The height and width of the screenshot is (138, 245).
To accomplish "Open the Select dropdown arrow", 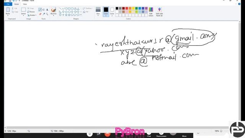I will click(x=23, y=16).
